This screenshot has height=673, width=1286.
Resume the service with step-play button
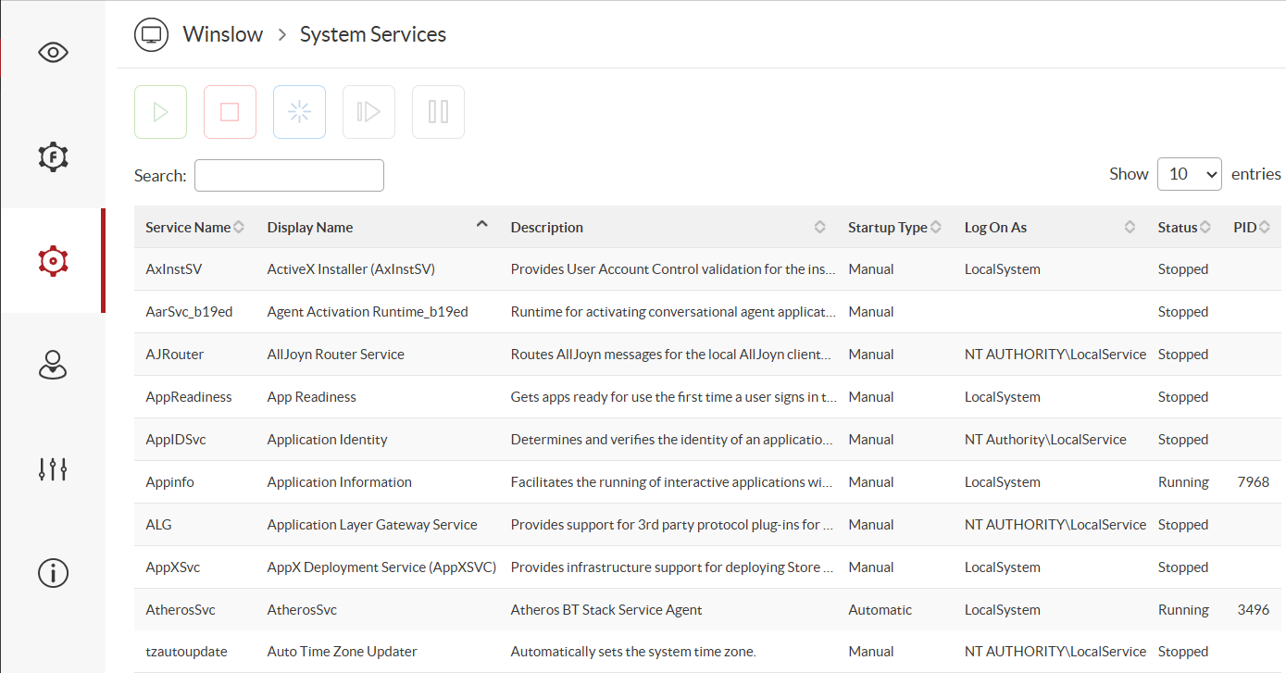[x=368, y=112]
